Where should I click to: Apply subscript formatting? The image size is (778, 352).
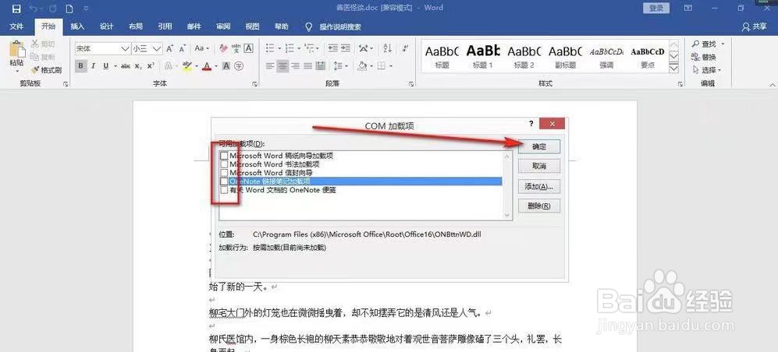138,66
